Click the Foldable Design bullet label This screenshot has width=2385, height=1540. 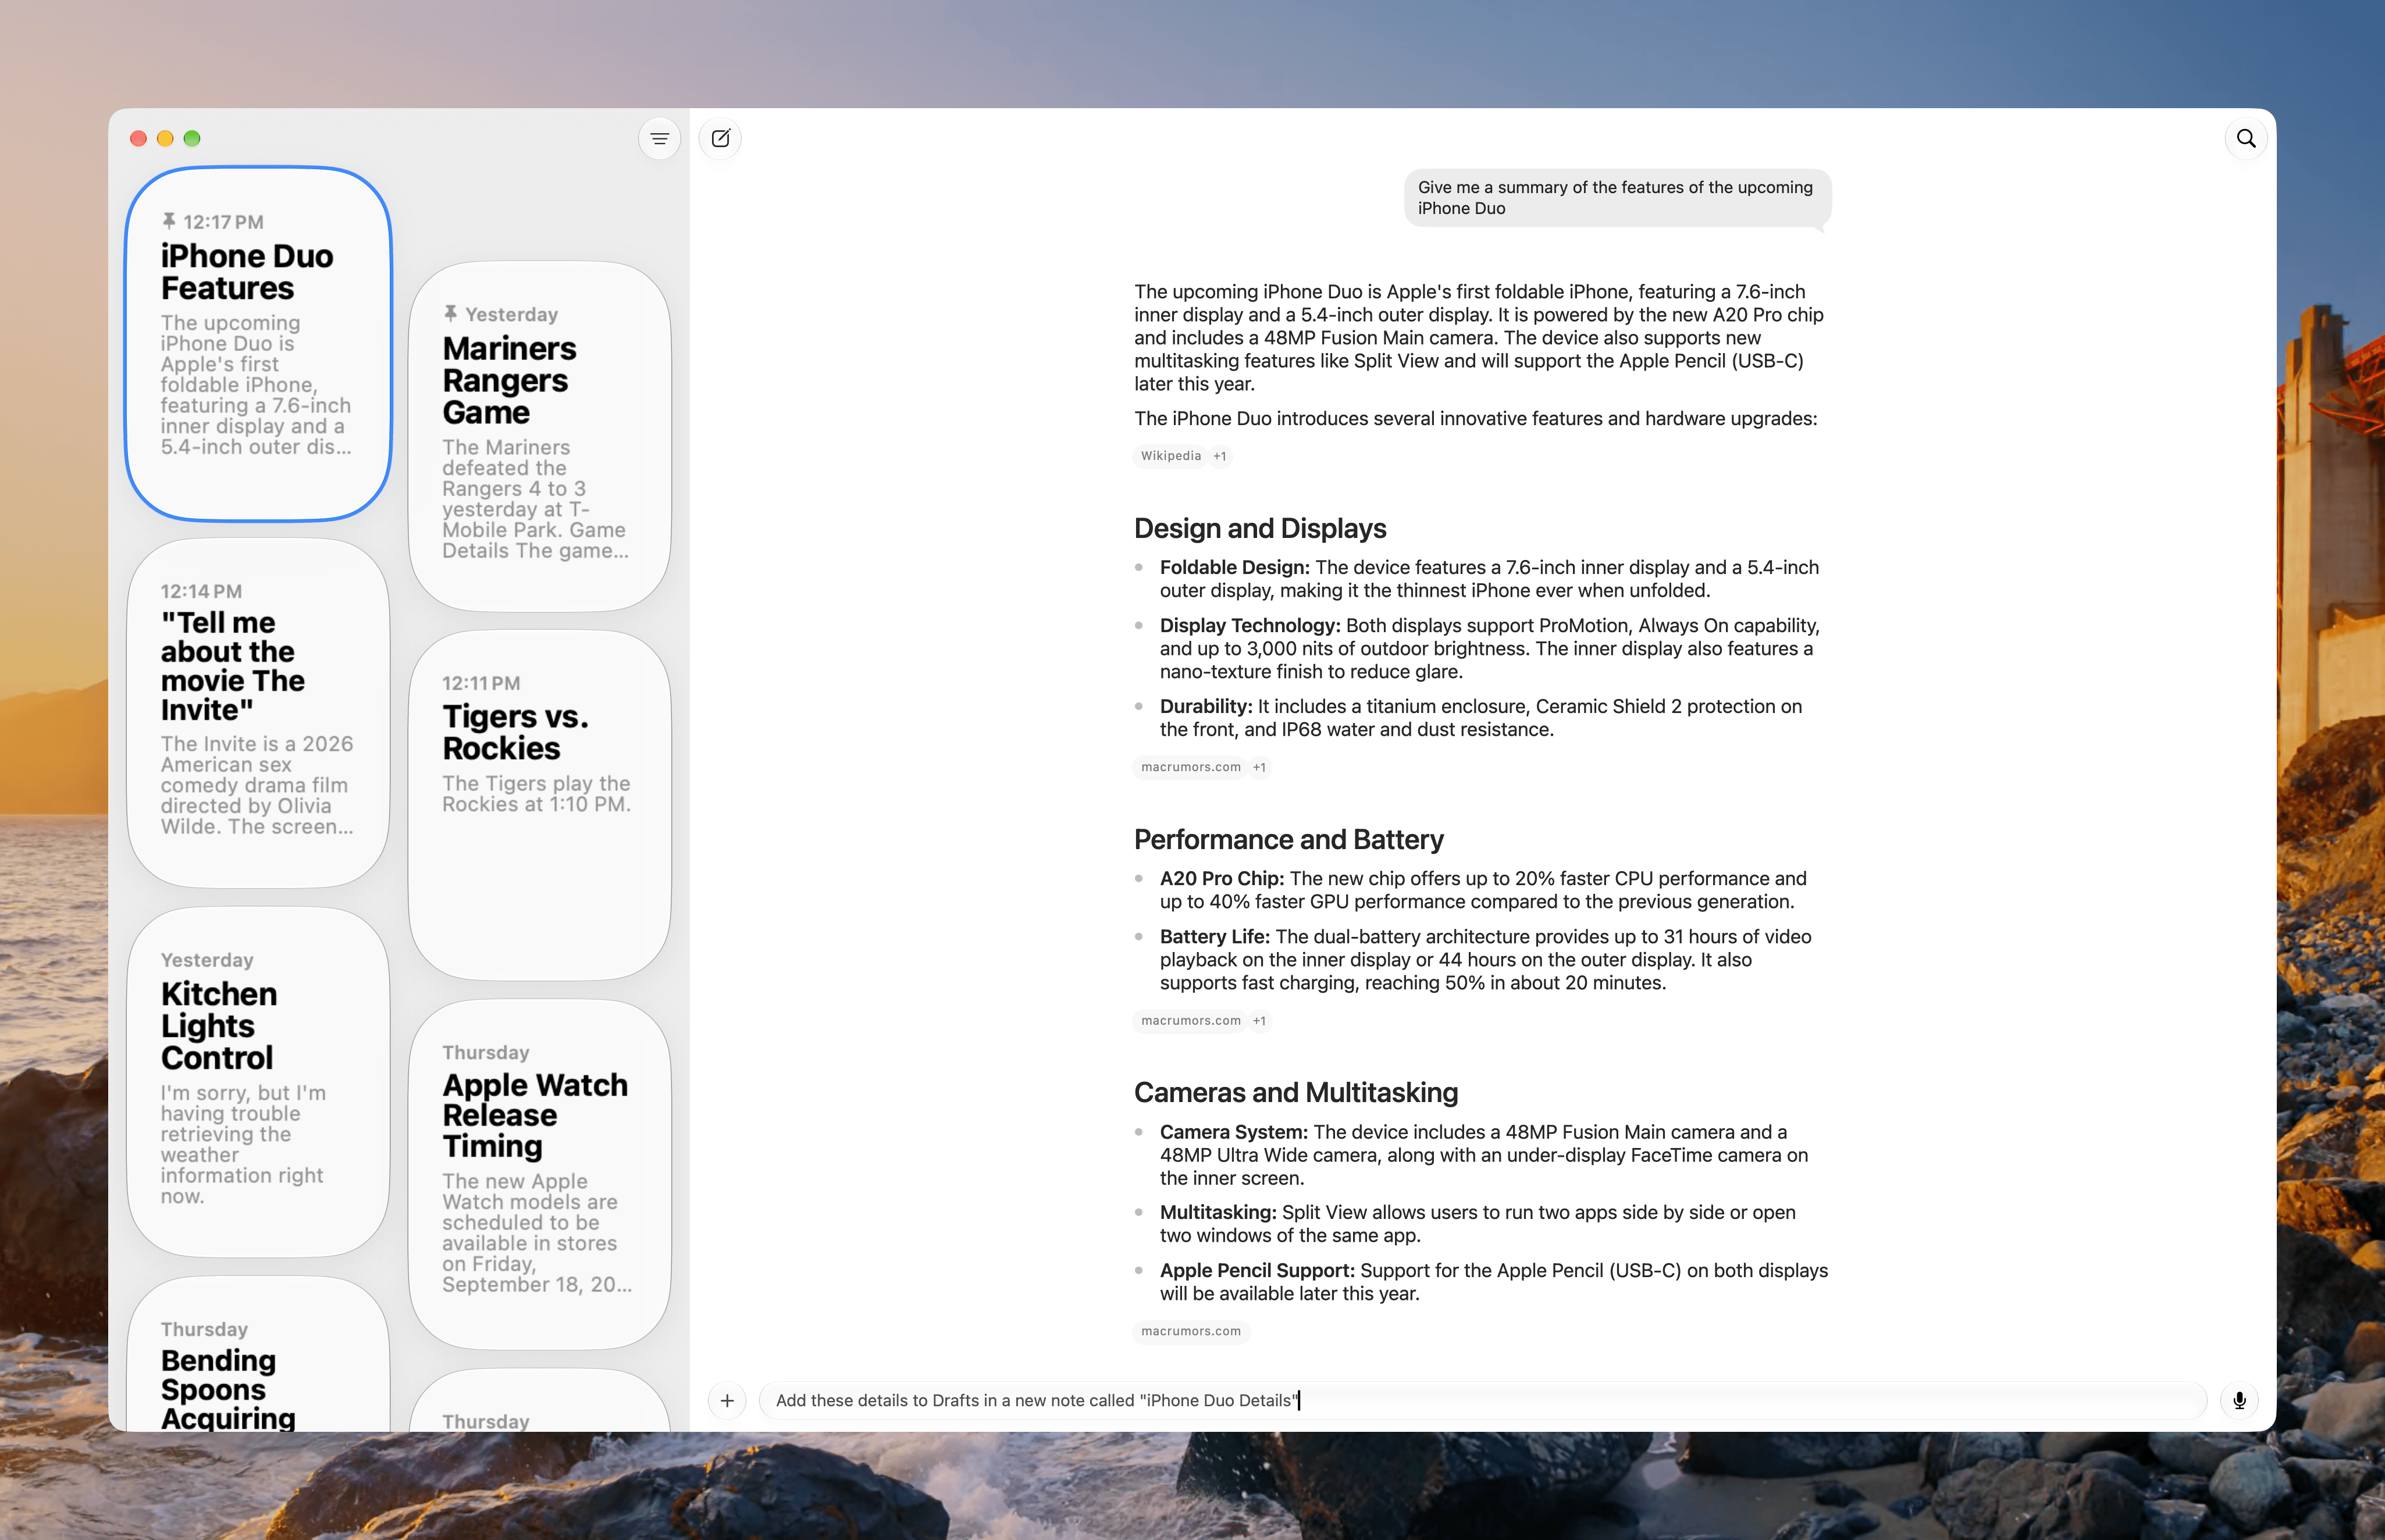click(1234, 567)
